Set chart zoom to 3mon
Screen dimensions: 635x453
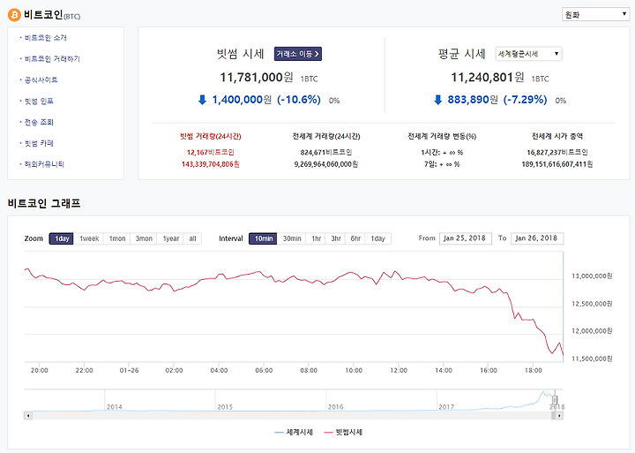point(144,238)
